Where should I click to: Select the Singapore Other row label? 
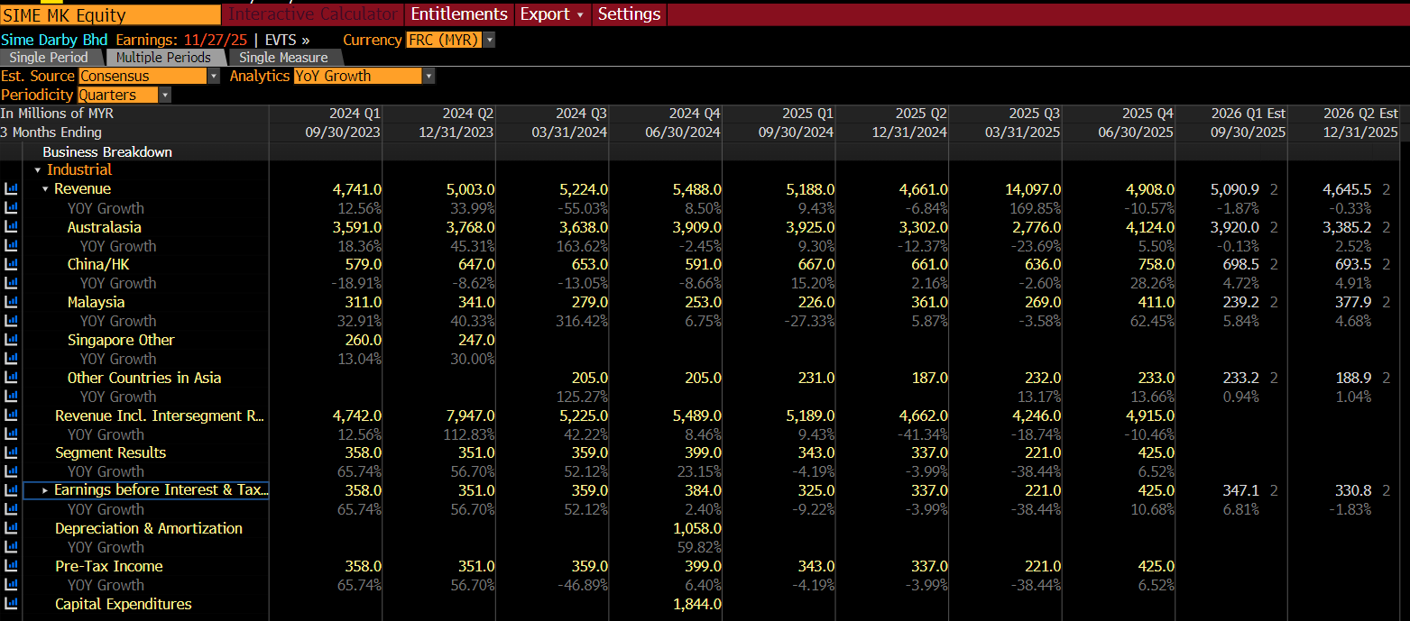(121, 340)
